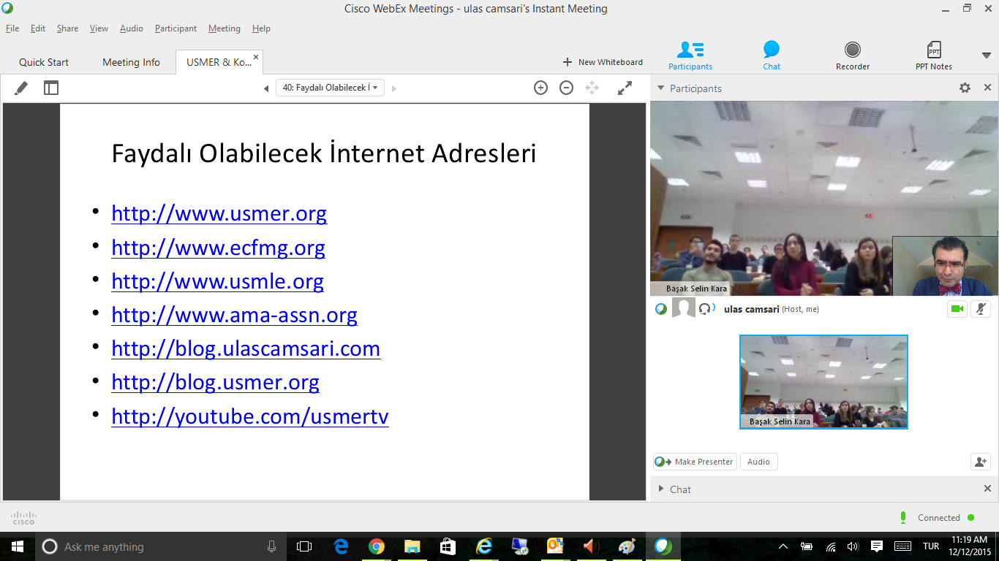Click the TUR input language indicator
Image resolution: width=999 pixels, height=561 pixels.
pos(931,546)
